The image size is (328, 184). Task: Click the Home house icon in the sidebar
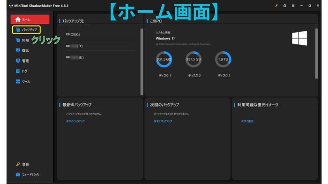18,19
